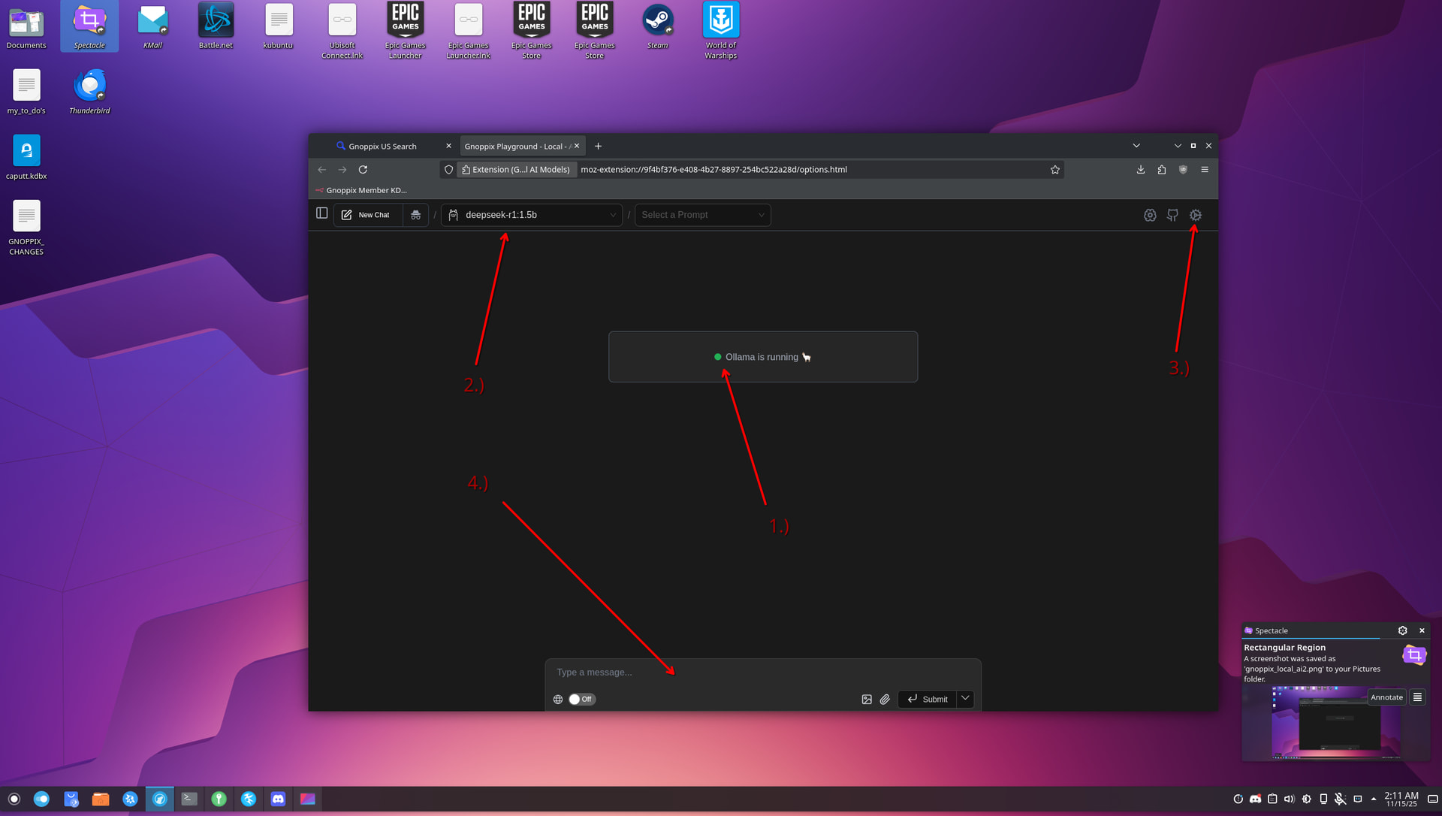Open the GitHub repository icon

1172,216
